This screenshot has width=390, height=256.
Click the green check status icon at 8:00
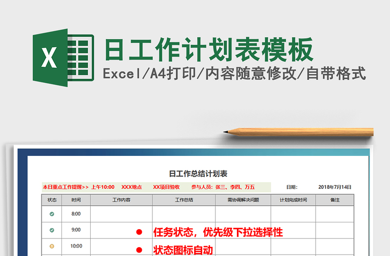coord(52,214)
